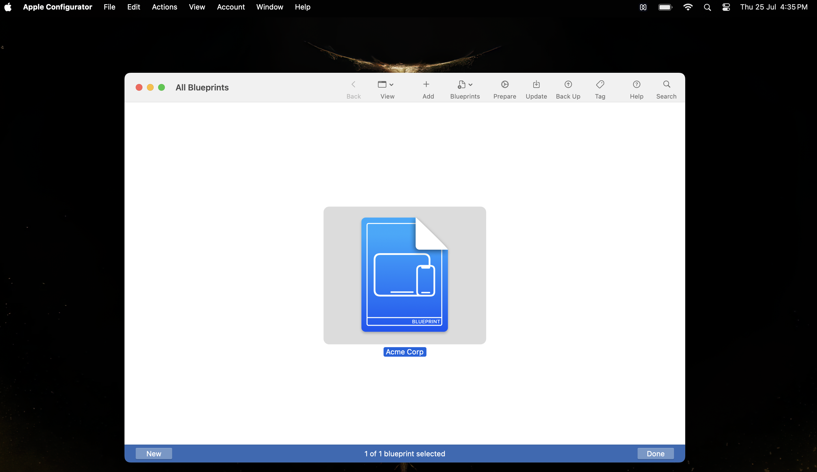The width and height of the screenshot is (817, 472).
Task: Close the All Blueprints window
Action: click(x=139, y=87)
